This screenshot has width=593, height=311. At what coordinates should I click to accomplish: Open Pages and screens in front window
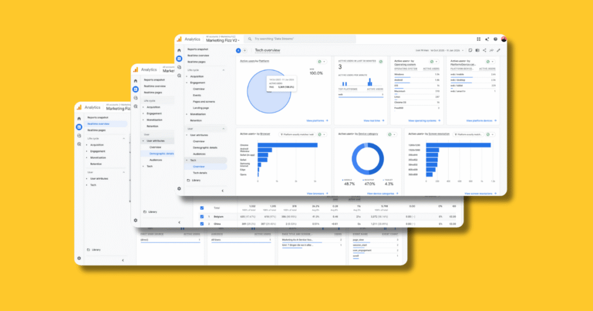click(204, 102)
